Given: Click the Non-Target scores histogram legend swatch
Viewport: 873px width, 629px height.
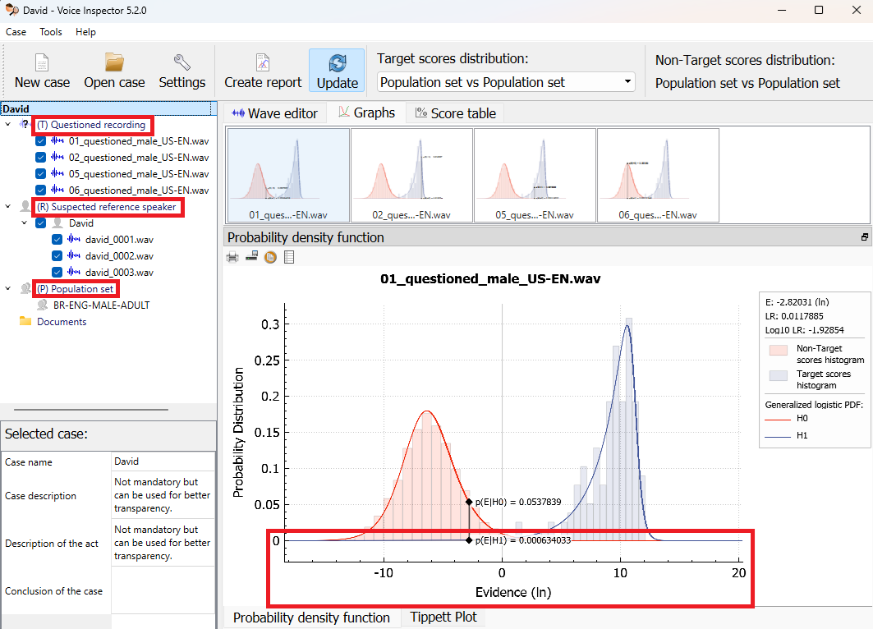Looking at the screenshot, I should coord(779,350).
